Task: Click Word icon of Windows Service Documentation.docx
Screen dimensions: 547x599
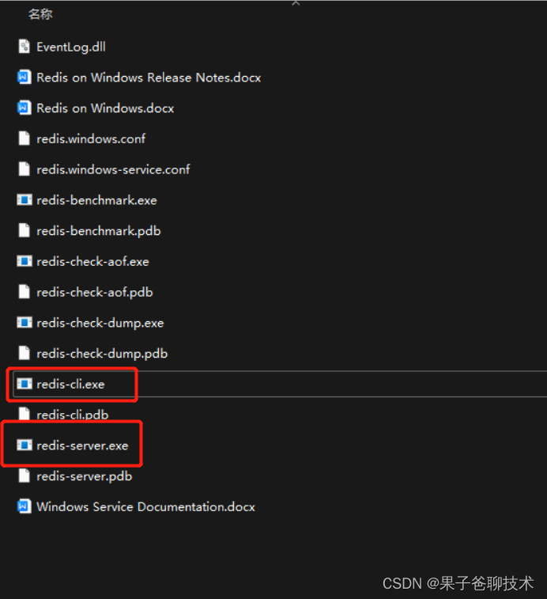Action: [x=25, y=506]
